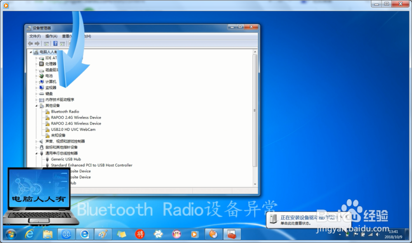Expand the IDE ATA controllers node

pyautogui.click(x=37, y=58)
